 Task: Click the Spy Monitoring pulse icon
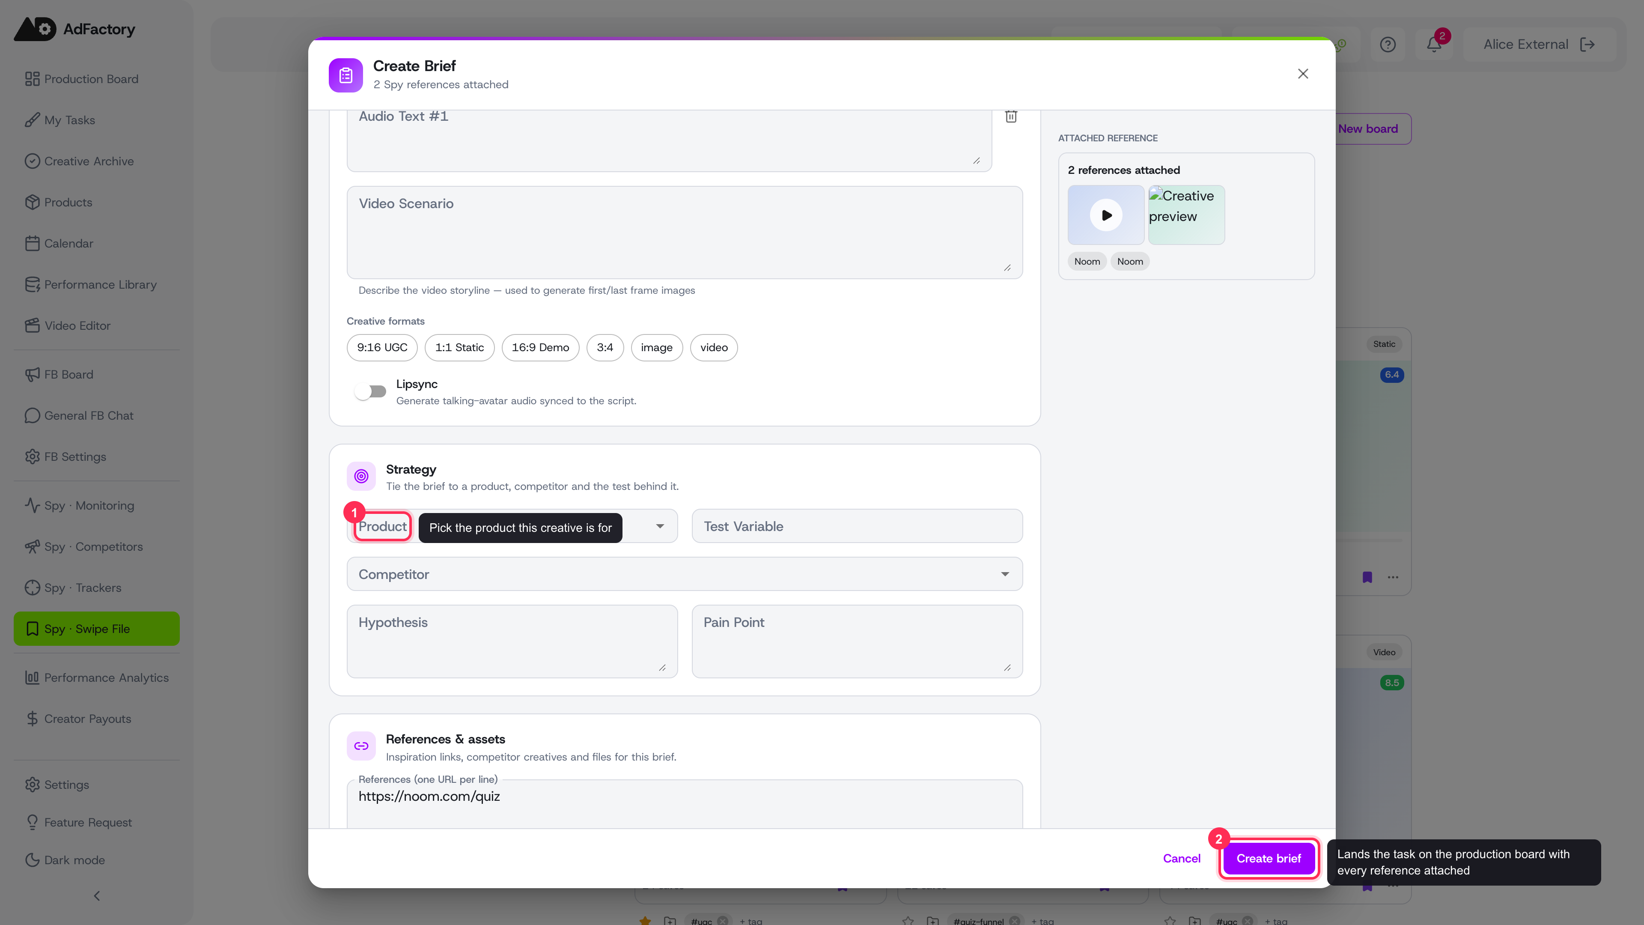(x=32, y=506)
